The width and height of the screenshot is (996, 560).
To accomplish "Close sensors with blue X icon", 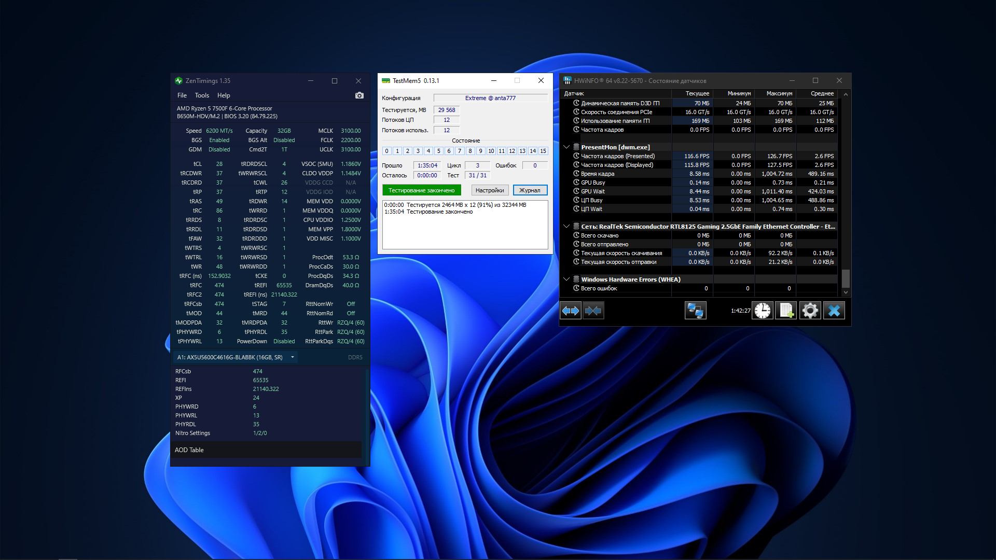I will click(834, 311).
